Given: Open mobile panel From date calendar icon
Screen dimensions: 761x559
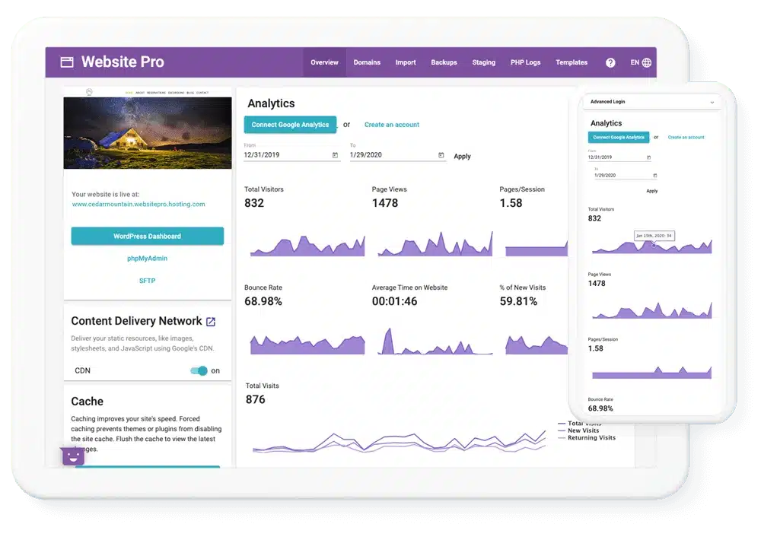Looking at the screenshot, I should (648, 157).
